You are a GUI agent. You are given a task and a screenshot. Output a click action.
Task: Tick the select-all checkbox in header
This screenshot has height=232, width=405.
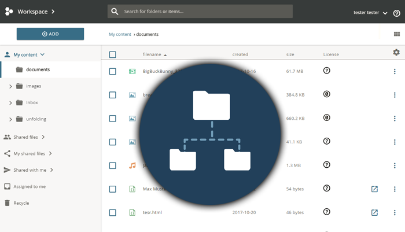coord(112,55)
